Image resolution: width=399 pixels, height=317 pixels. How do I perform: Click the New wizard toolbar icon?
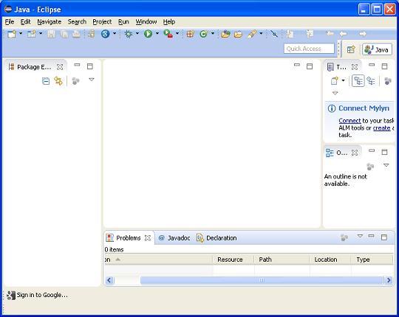12,34
